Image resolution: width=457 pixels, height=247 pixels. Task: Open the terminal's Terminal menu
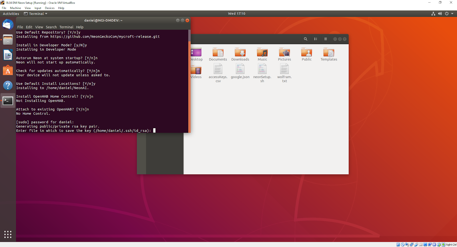point(66,27)
